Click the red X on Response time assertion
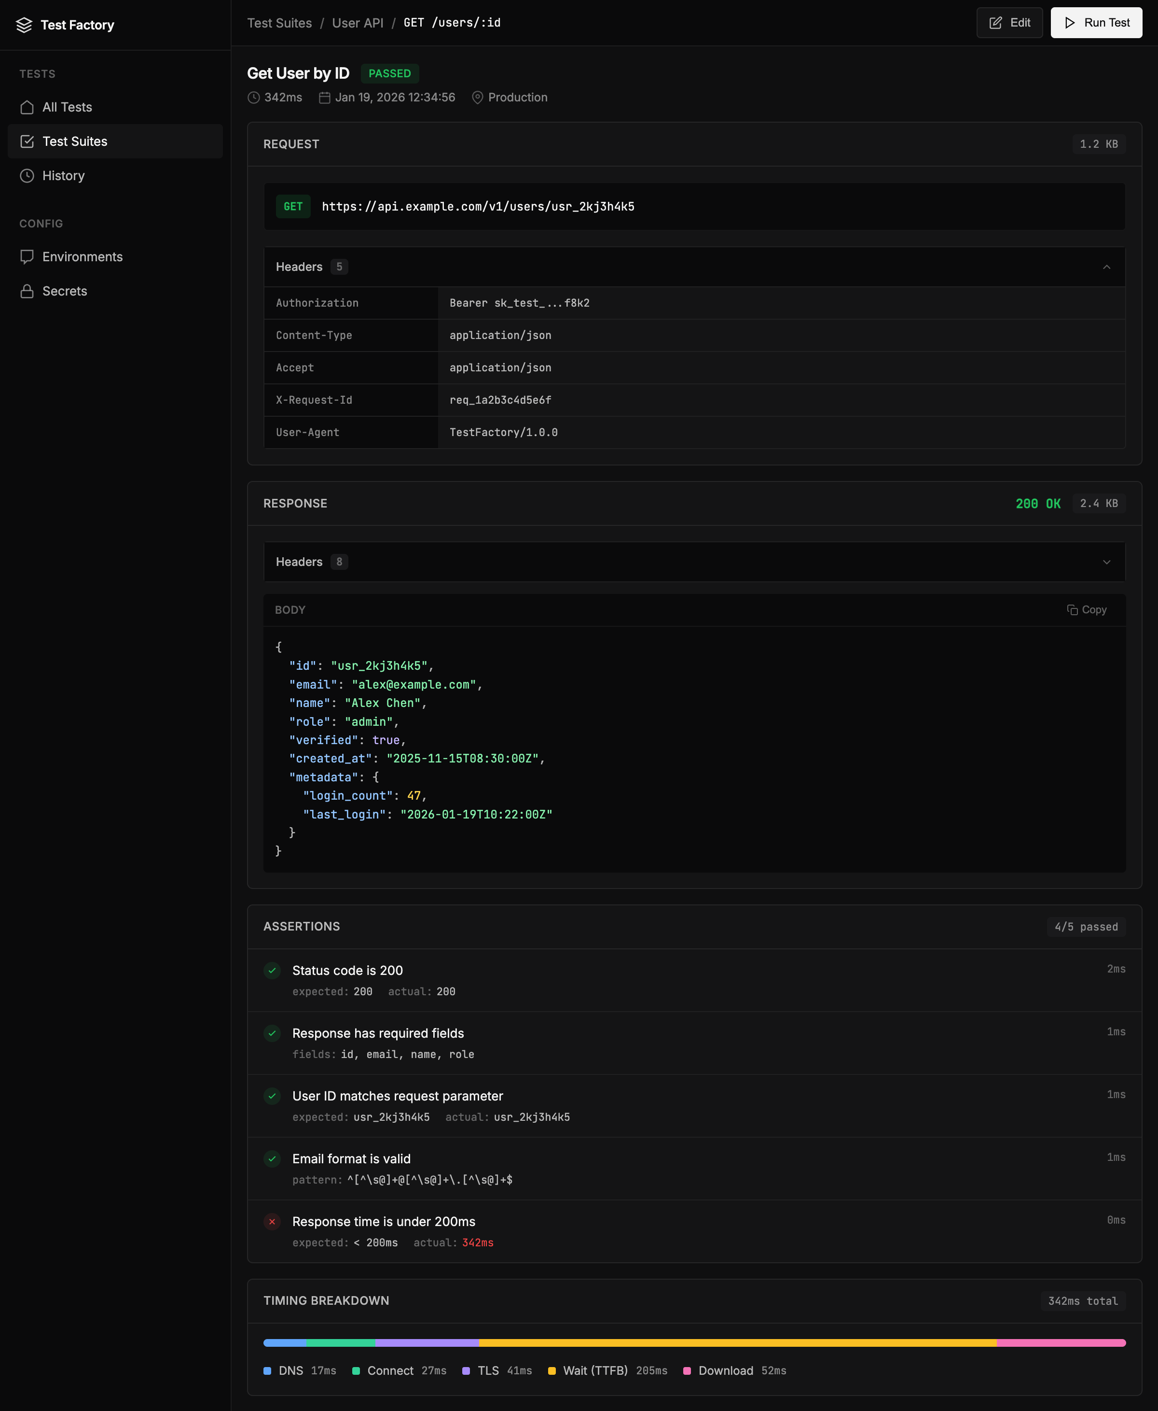 pos(272,1222)
